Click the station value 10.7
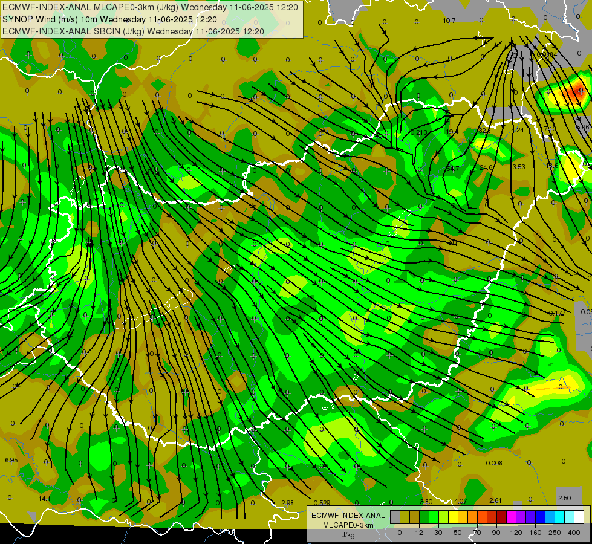The image size is (592, 544). pyautogui.click(x=449, y=21)
